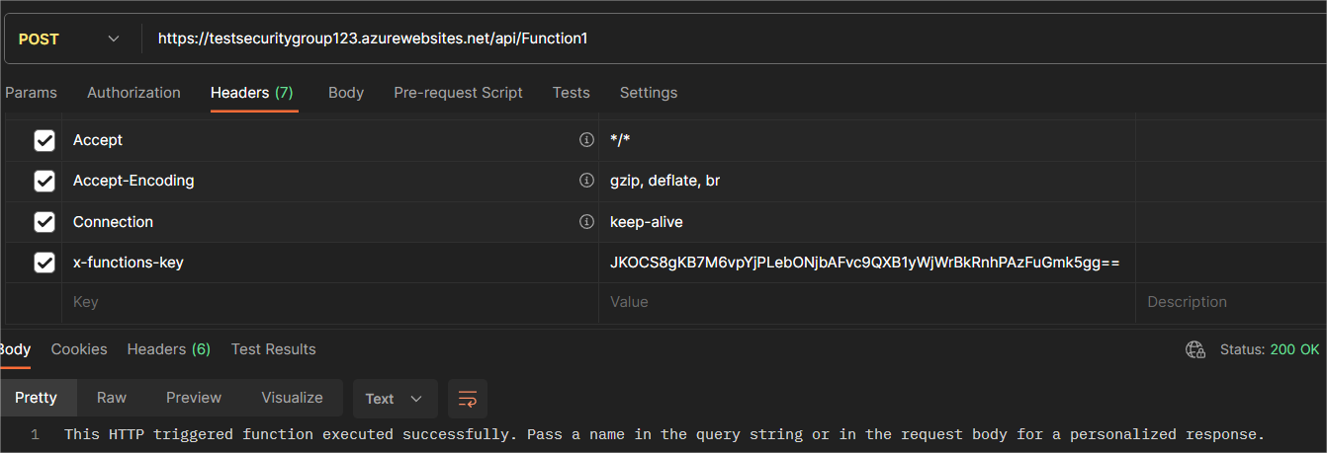
Task: Click the info icon beside Connection header
Action: click(586, 222)
